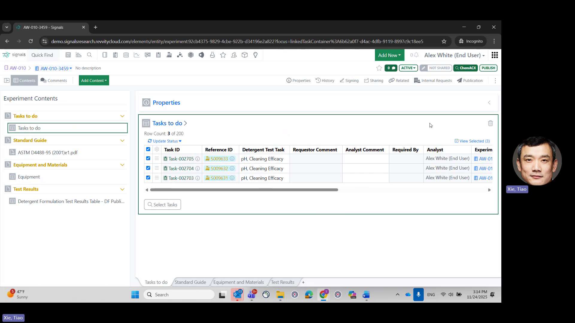Open the Add New dropdown
Image resolution: width=575 pixels, height=323 pixels.
(389, 55)
